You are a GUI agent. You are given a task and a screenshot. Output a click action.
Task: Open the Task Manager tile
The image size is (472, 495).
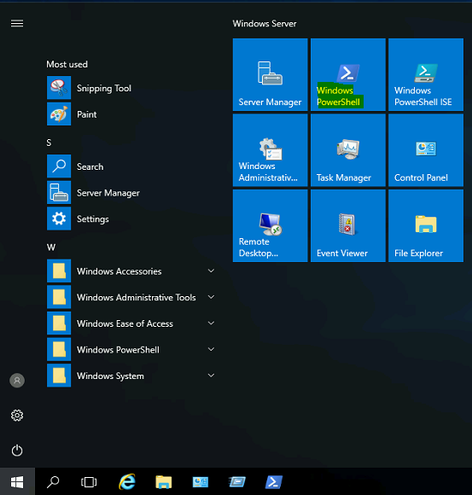coord(348,150)
